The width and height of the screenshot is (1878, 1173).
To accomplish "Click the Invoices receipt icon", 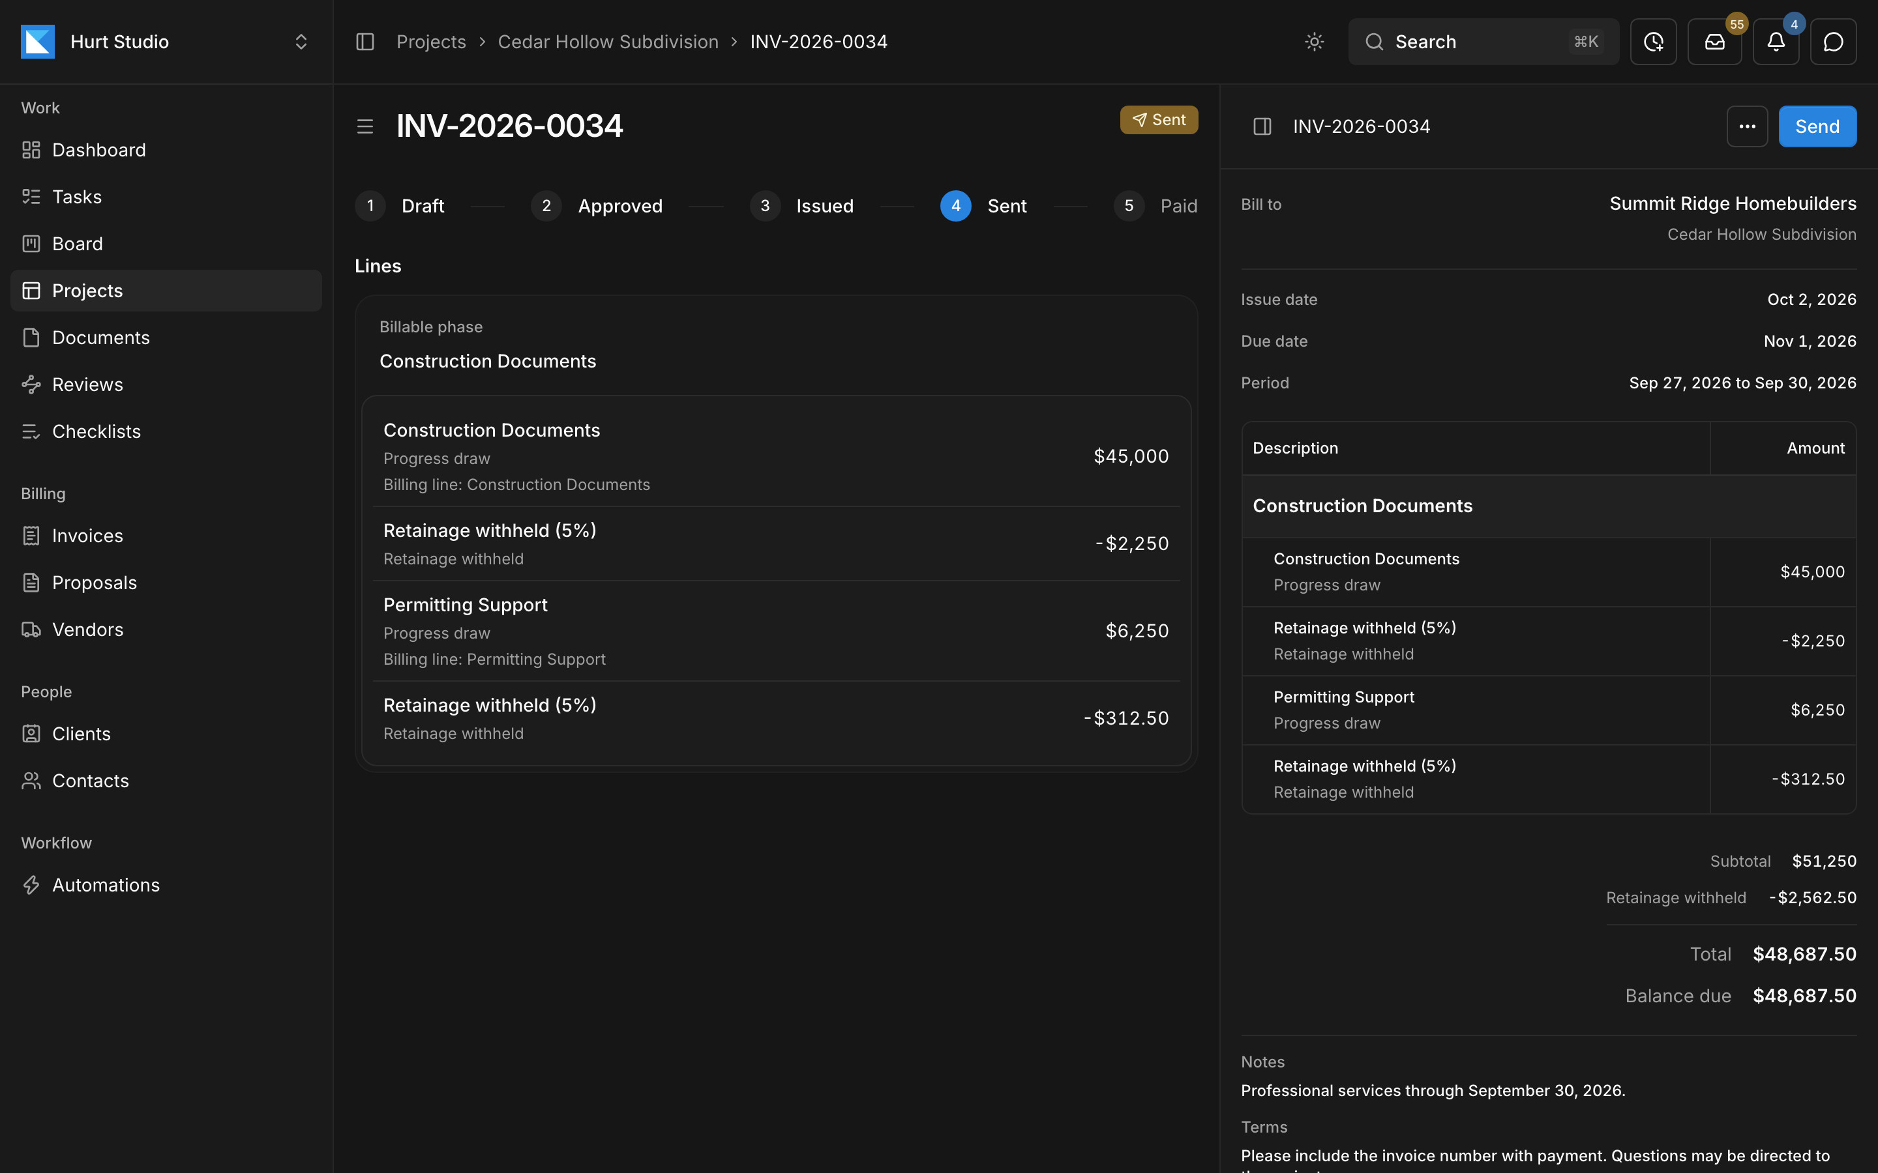I will 31,536.
